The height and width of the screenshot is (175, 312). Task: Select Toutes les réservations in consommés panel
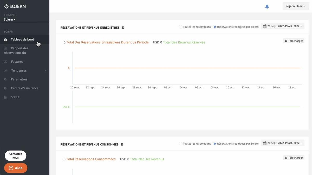pos(180,144)
